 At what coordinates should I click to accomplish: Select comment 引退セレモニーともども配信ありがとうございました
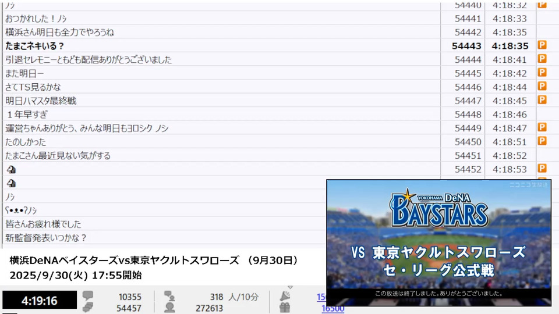click(x=89, y=60)
